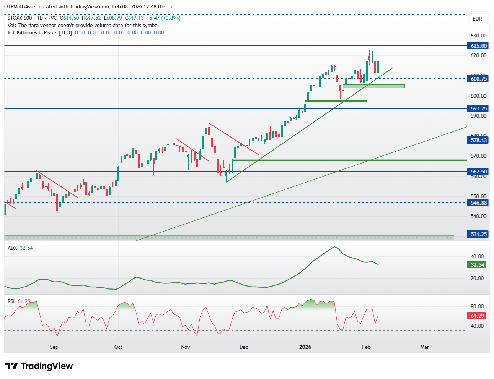This screenshot has width=494, height=379.
Task: Click the TradingView logo icon
Action: [11, 366]
